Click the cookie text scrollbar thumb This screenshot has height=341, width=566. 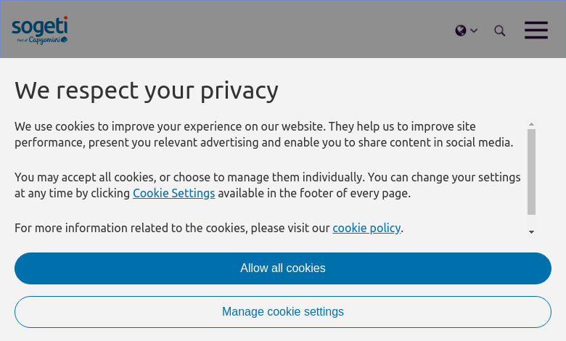click(x=532, y=171)
